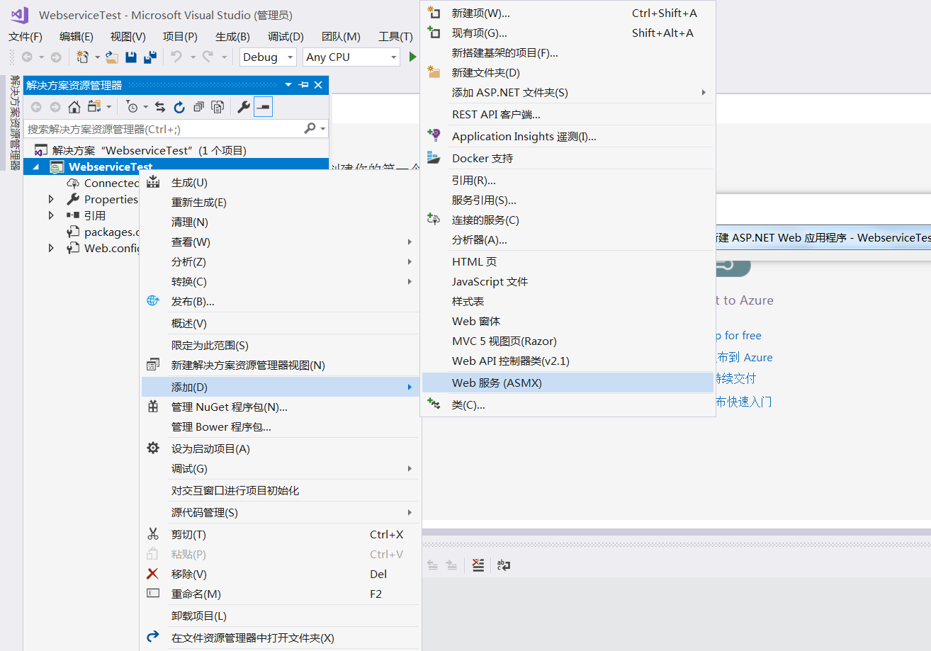This screenshot has height=651, width=931.
Task: Choose 重命名(M) in the context menu
Action: 280,594
